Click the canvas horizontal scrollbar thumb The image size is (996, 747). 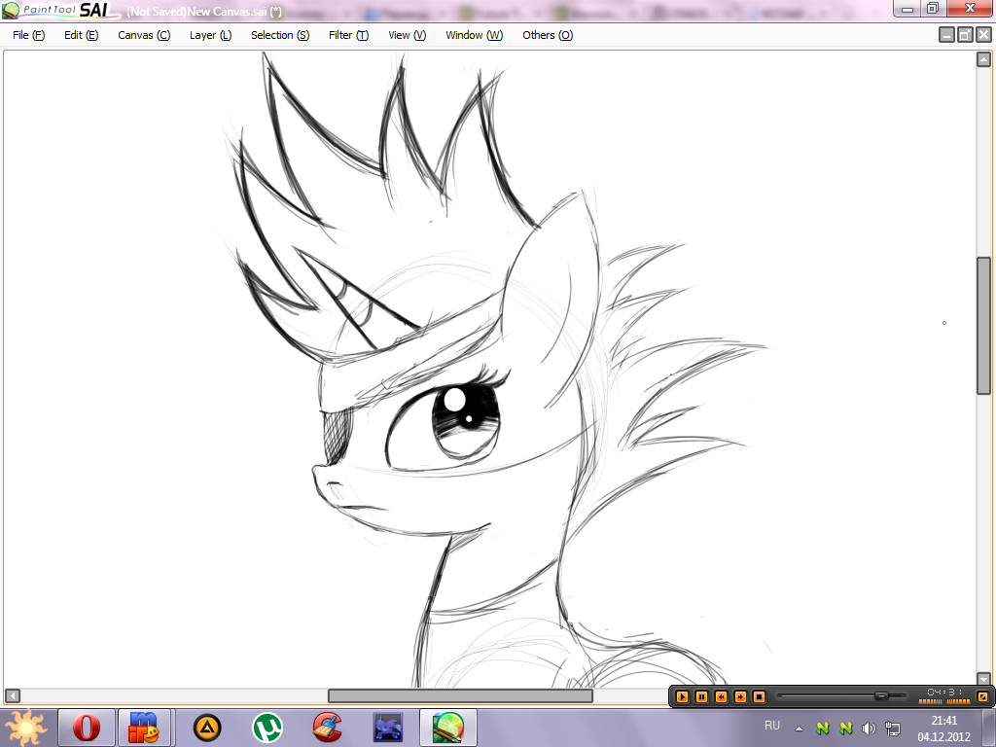click(x=460, y=696)
